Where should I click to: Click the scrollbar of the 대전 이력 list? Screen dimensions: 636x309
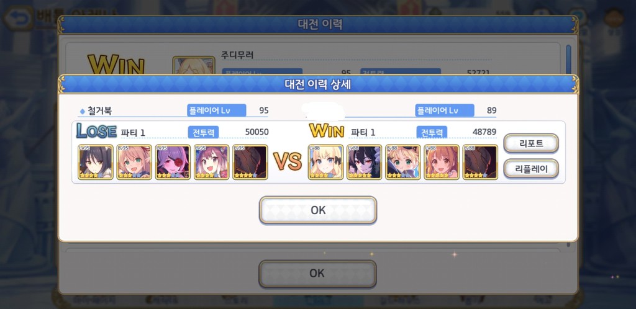568,61
